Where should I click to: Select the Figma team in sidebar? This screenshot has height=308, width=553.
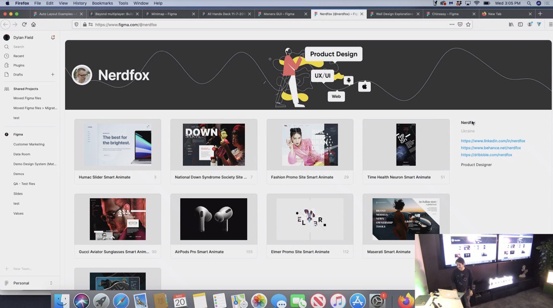pyautogui.click(x=18, y=135)
